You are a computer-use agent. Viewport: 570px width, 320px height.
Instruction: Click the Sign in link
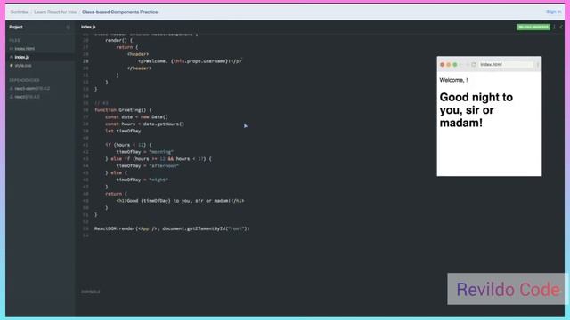click(x=553, y=12)
